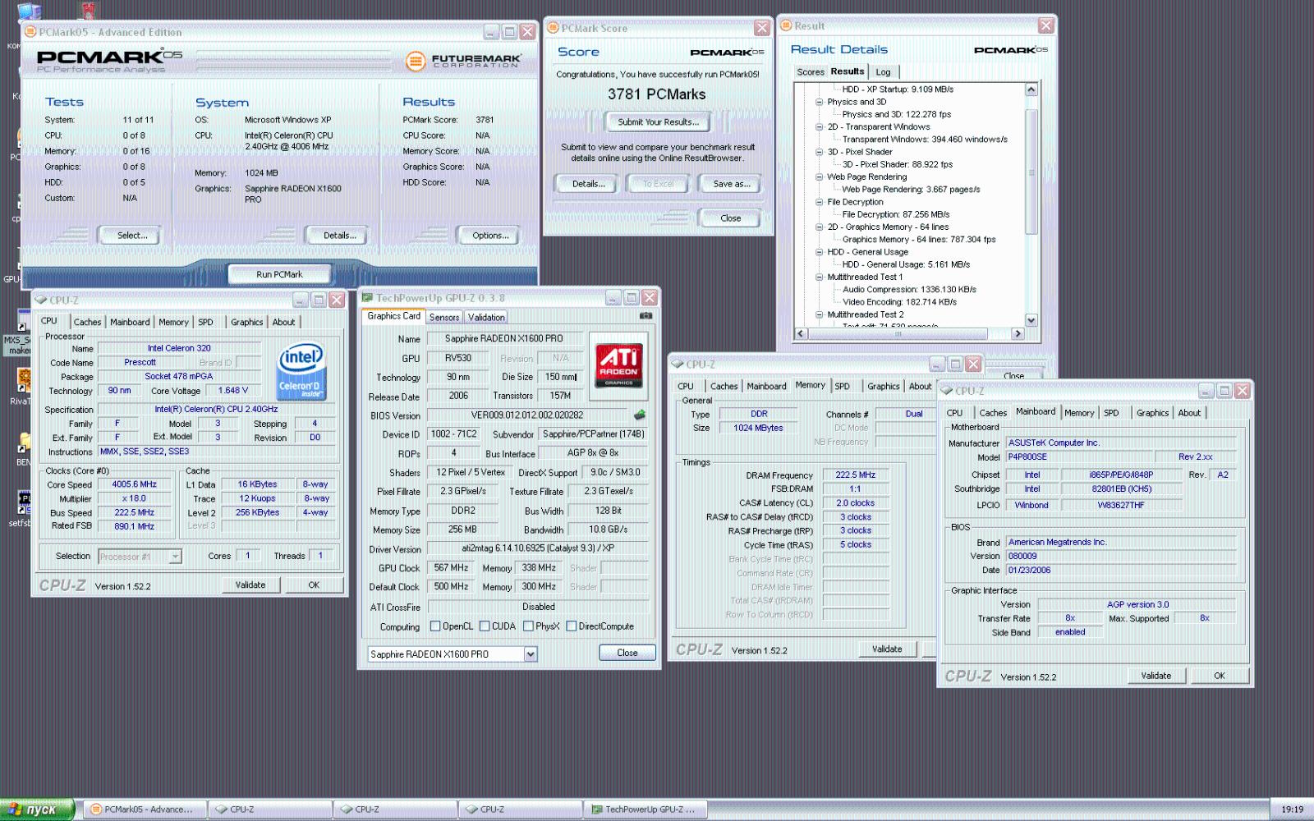
Task: Enable the DirectCompute checkbox
Action: point(571,626)
